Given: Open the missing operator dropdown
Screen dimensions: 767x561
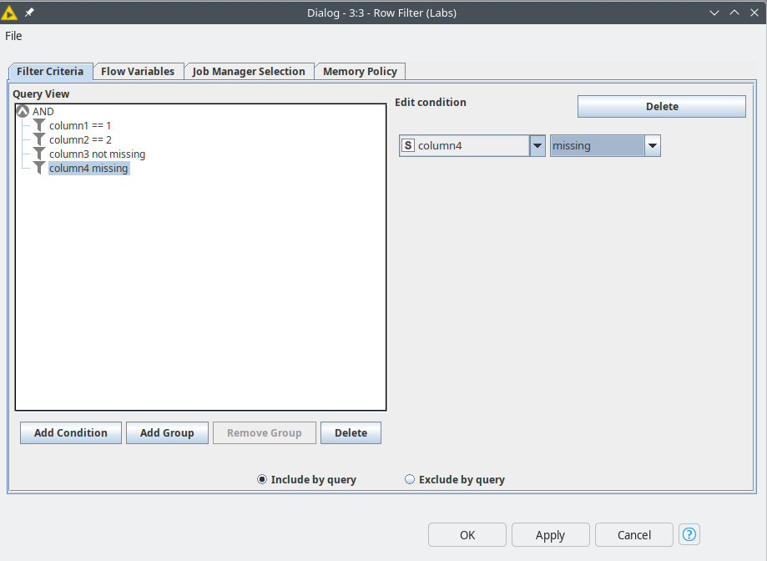Looking at the screenshot, I should pyautogui.click(x=653, y=146).
